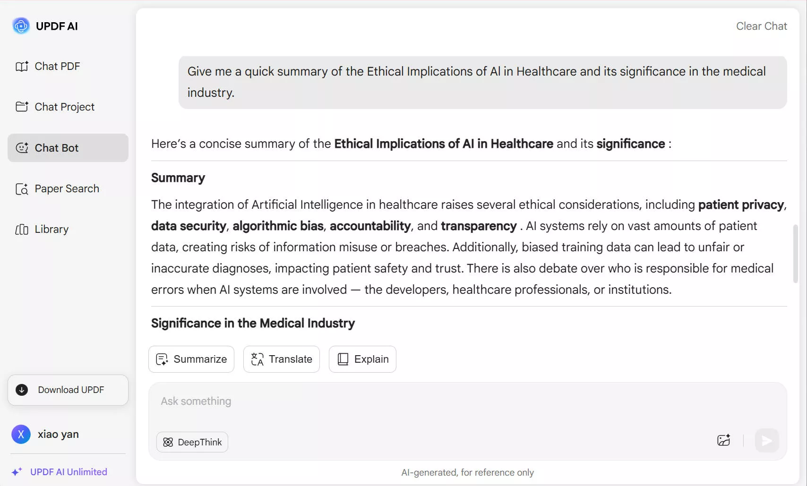Viewport: 807px width, 486px height.
Task: Open Chat PDF from the sidebar
Action: (x=48, y=67)
